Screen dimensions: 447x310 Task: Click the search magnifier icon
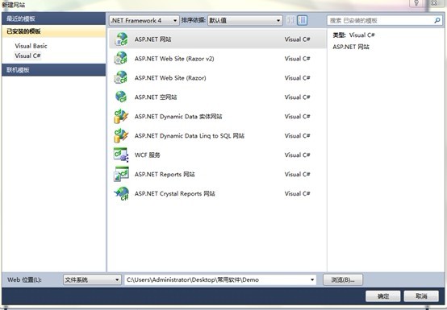click(437, 20)
